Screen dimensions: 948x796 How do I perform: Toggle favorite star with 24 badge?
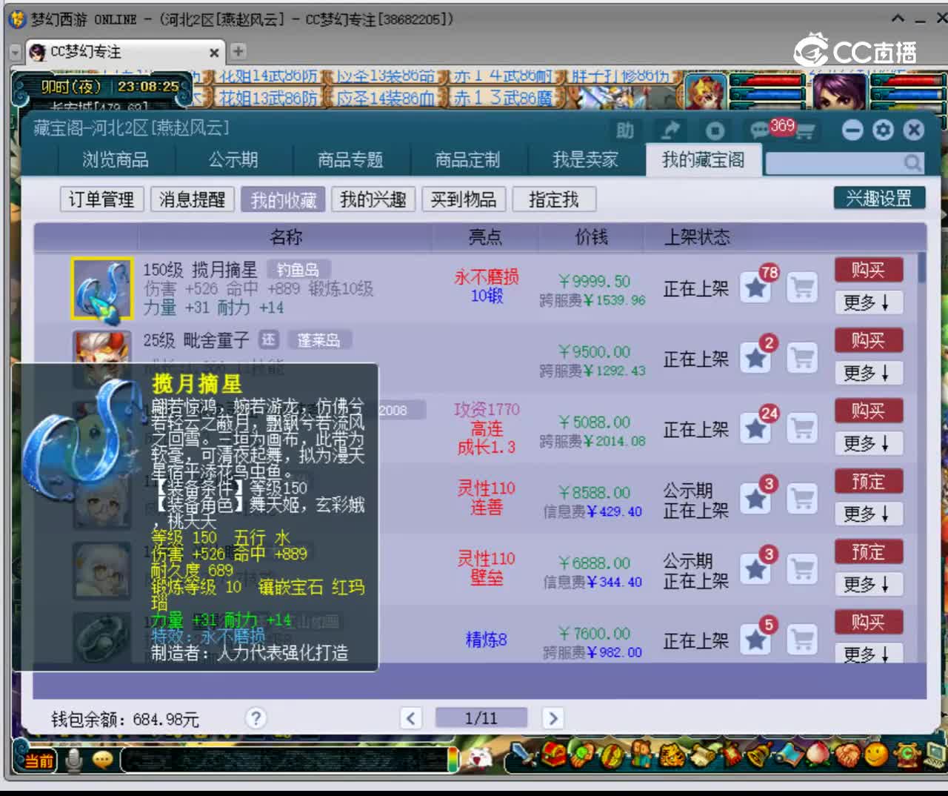pyautogui.click(x=756, y=428)
